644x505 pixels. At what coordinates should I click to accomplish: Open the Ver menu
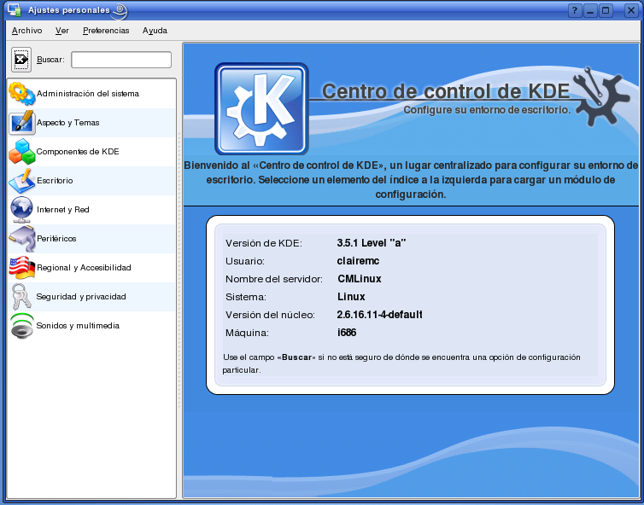click(62, 31)
